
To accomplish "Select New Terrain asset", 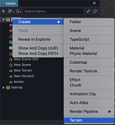I will click(23, 70).
